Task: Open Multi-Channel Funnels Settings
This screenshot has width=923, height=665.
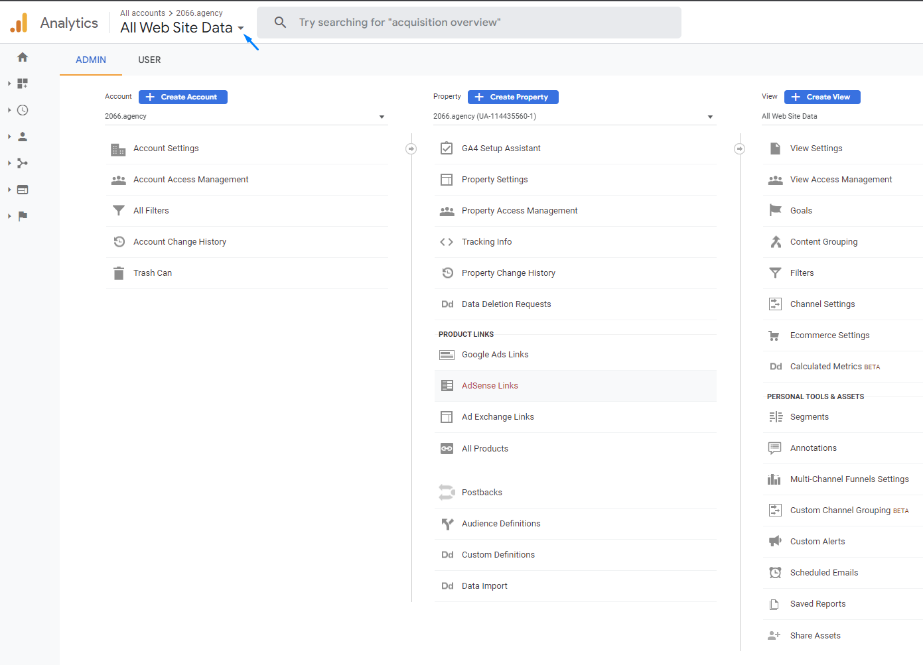Action: point(843,479)
